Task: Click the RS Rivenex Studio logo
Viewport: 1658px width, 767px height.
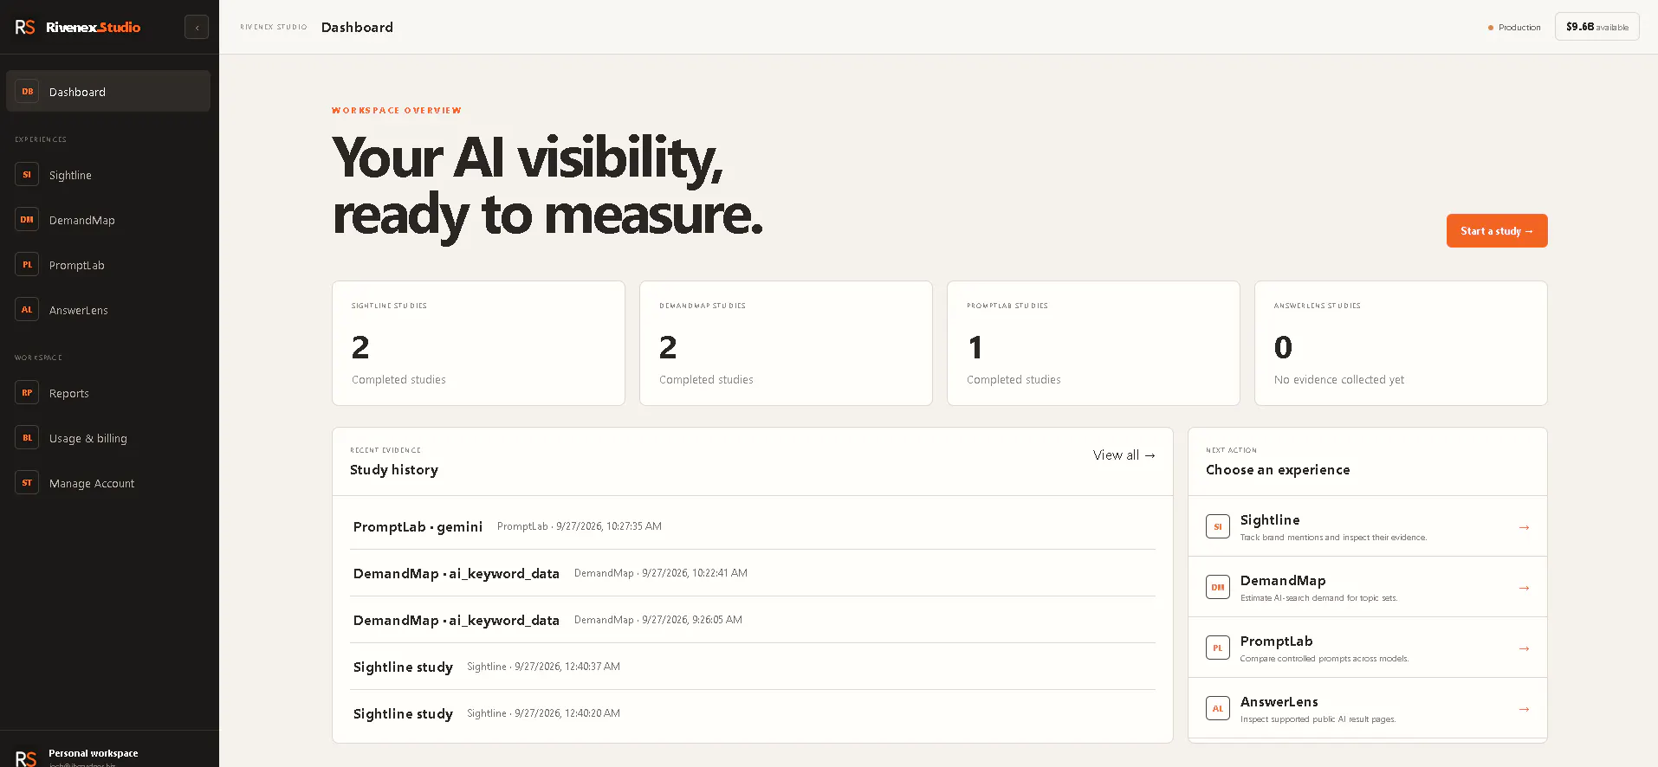Action: click(x=77, y=27)
